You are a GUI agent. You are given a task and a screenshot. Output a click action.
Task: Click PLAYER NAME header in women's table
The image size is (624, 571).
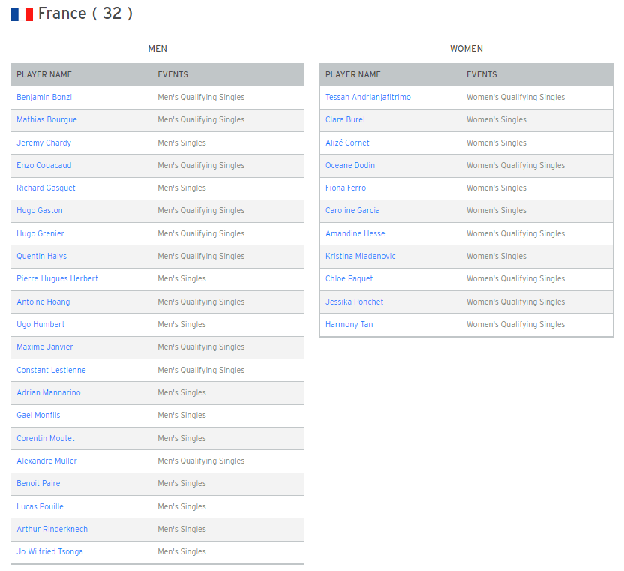click(353, 74)
